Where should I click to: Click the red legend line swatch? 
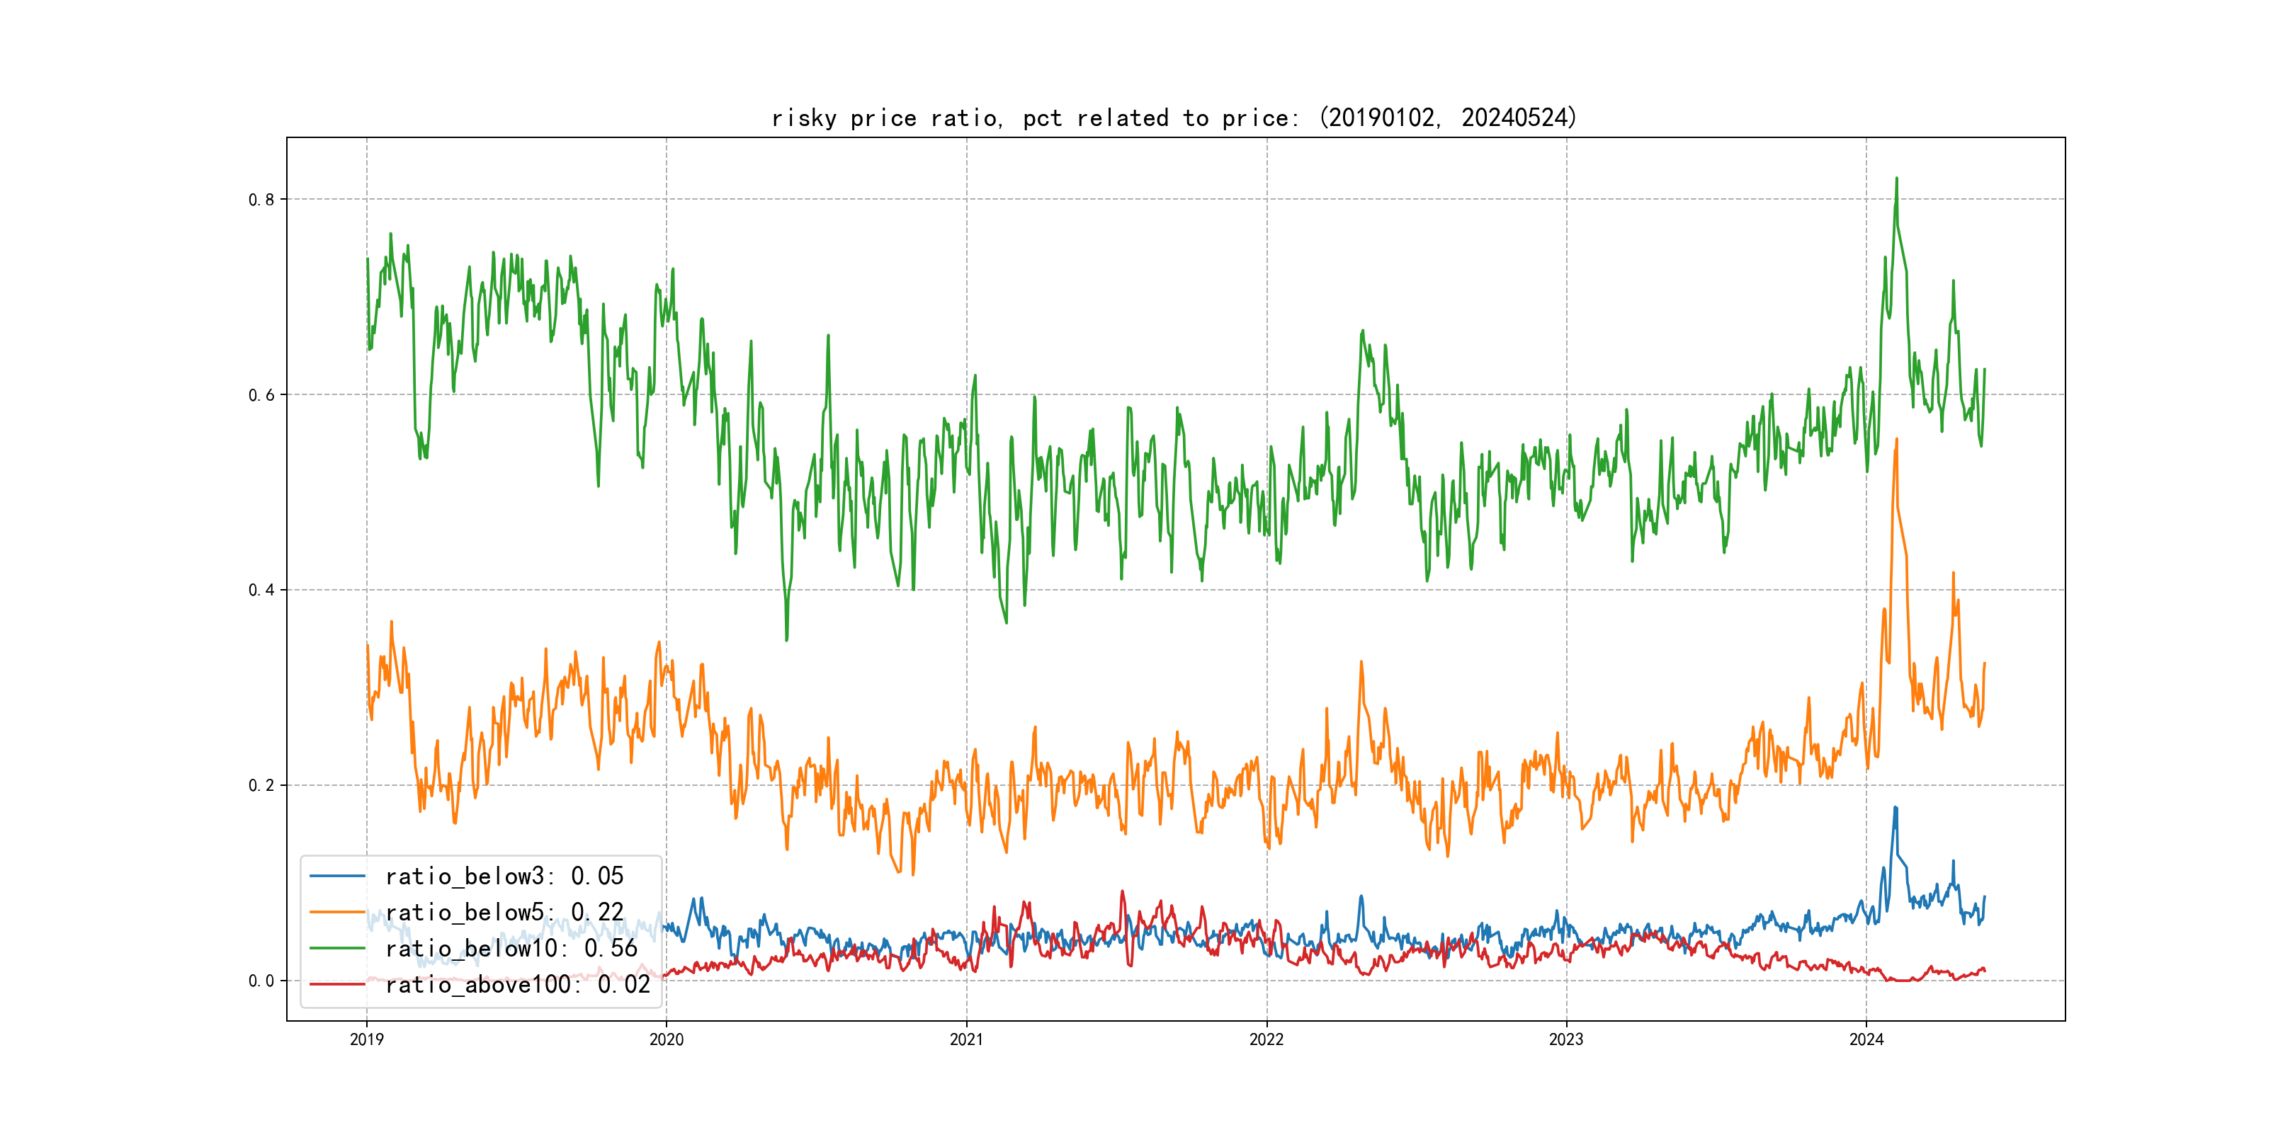[x=338, y=984]
